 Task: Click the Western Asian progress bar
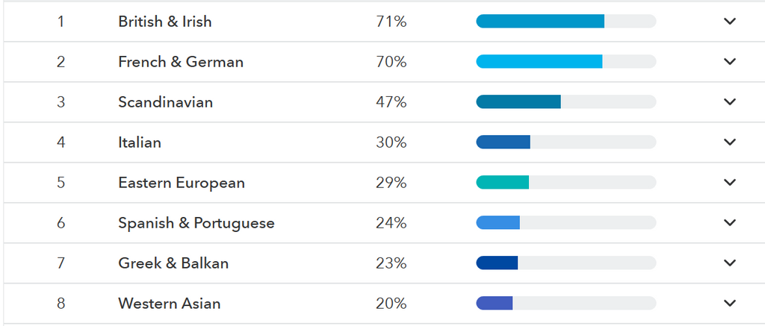click(566, 304)
